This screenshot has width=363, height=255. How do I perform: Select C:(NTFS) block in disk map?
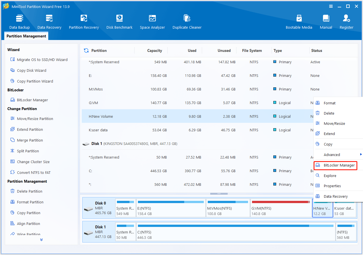point(236,232)
